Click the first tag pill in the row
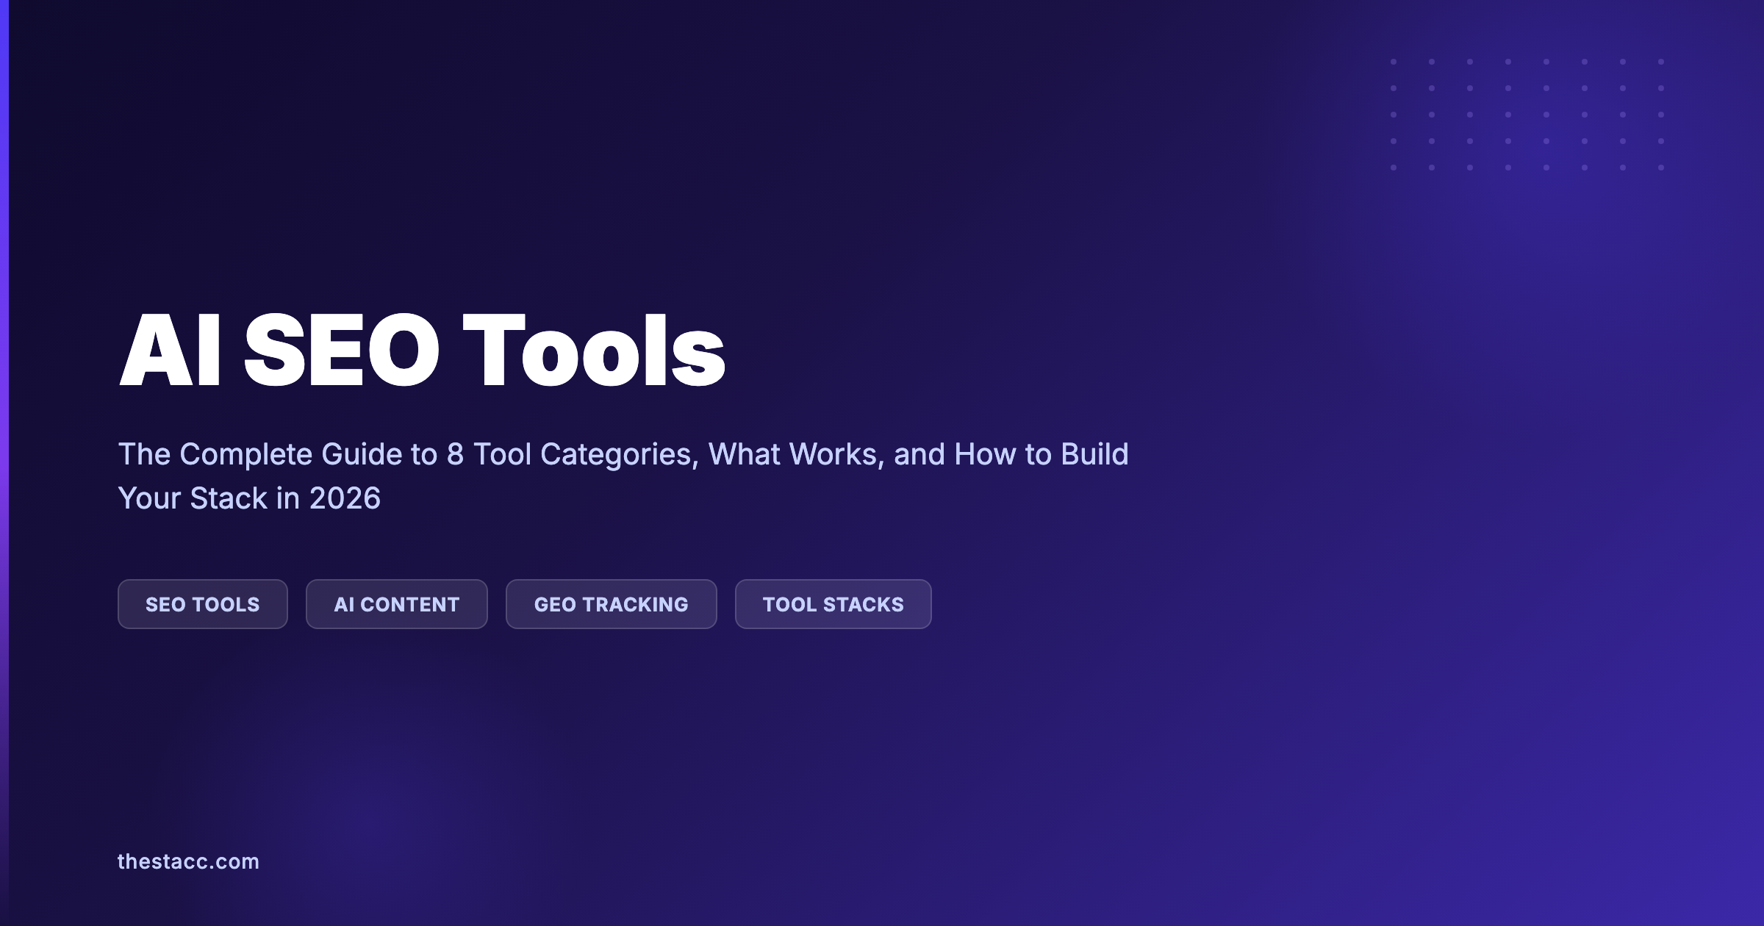Viewport: 1764px width, 926px height. [202, 604]
